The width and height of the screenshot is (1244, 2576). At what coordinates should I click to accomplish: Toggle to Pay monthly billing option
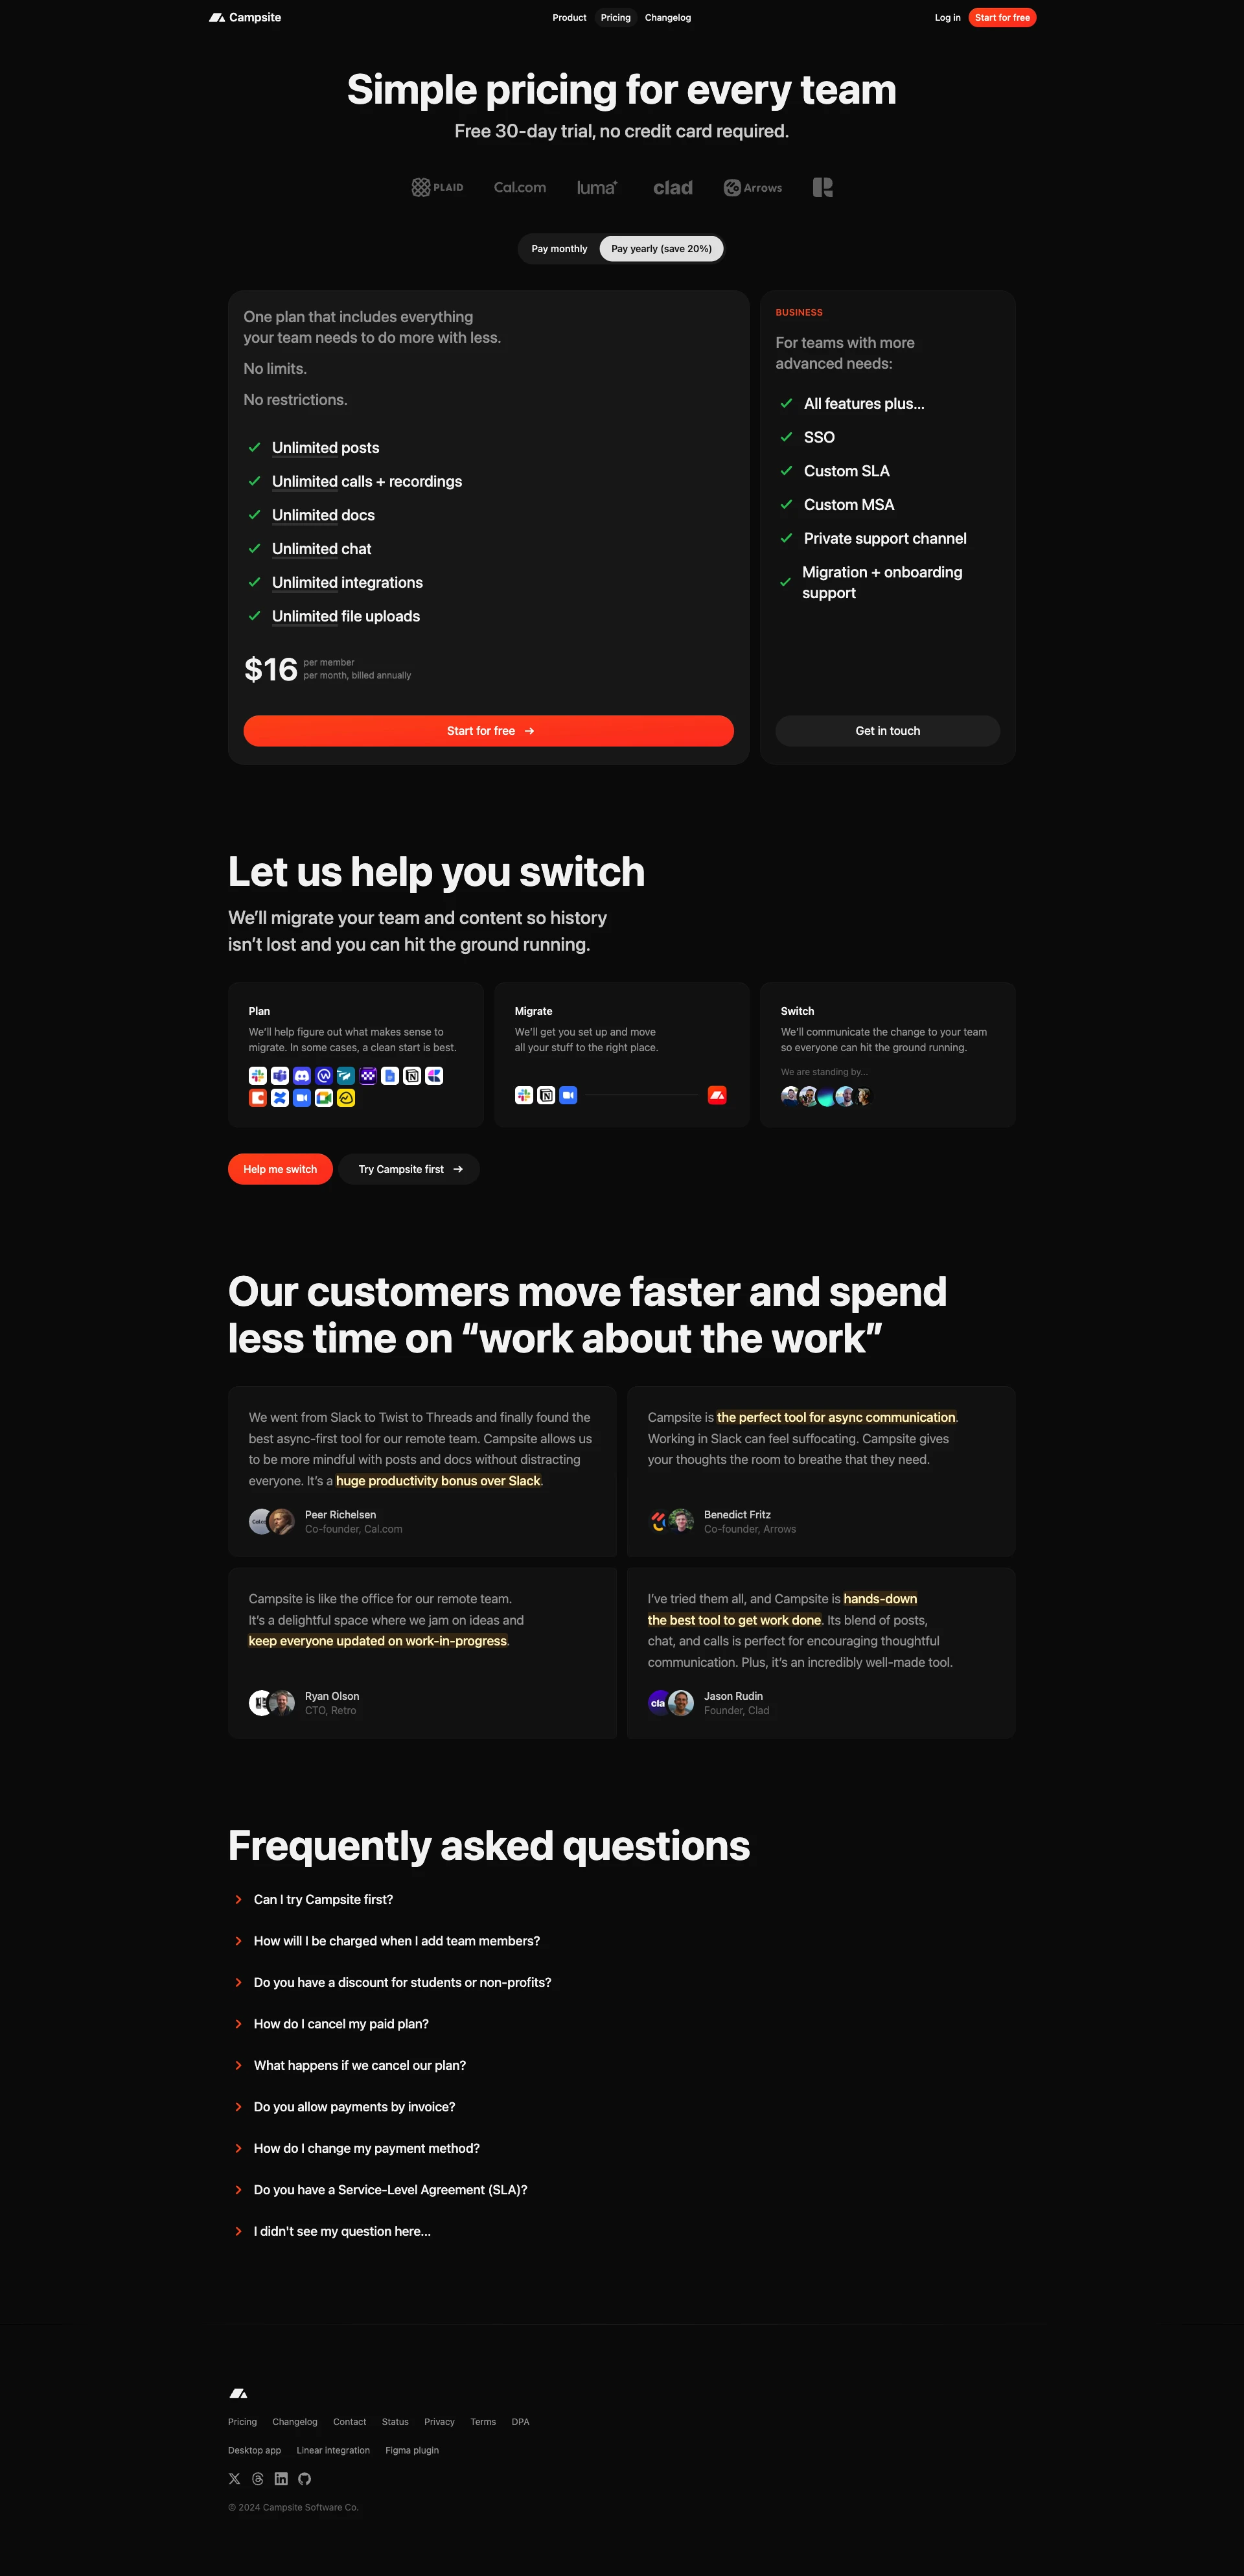559,248
